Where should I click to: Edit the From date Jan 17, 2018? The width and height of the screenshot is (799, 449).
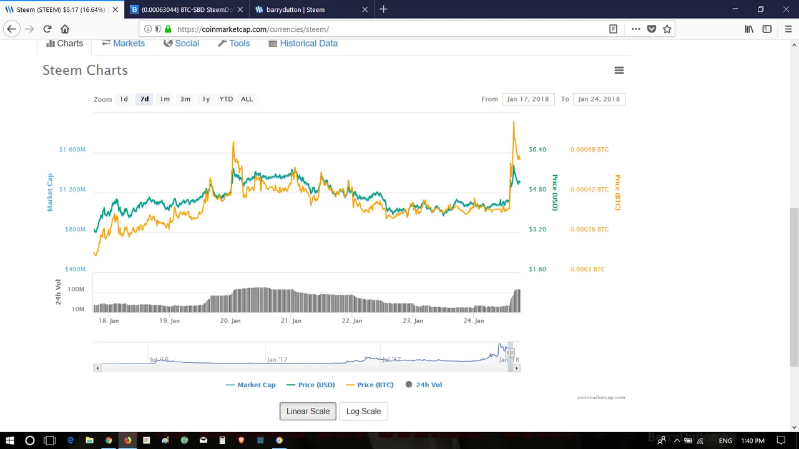pyautogui.click(x=528, y=99)
